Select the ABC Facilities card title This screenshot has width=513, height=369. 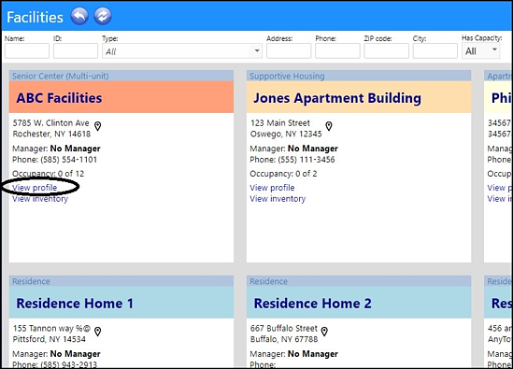click(59, 98)
